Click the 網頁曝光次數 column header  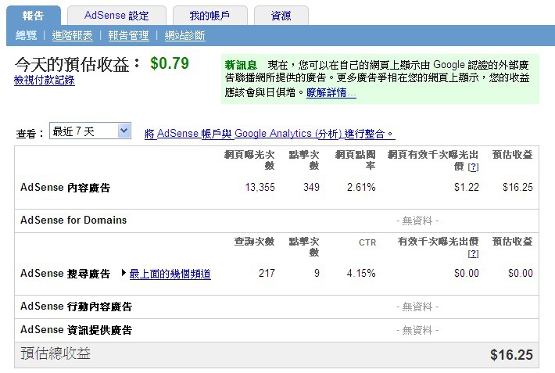[x=249, y=160]
